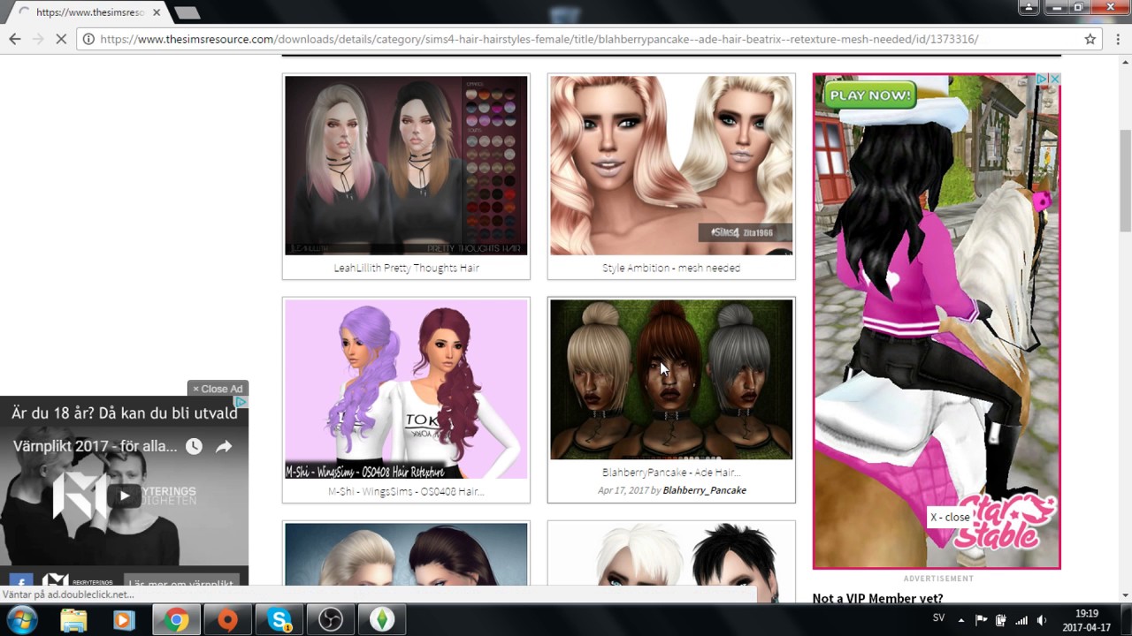1132x636 pixels.
Task: Click the SV language indicator
Action: tap(938, 618)
